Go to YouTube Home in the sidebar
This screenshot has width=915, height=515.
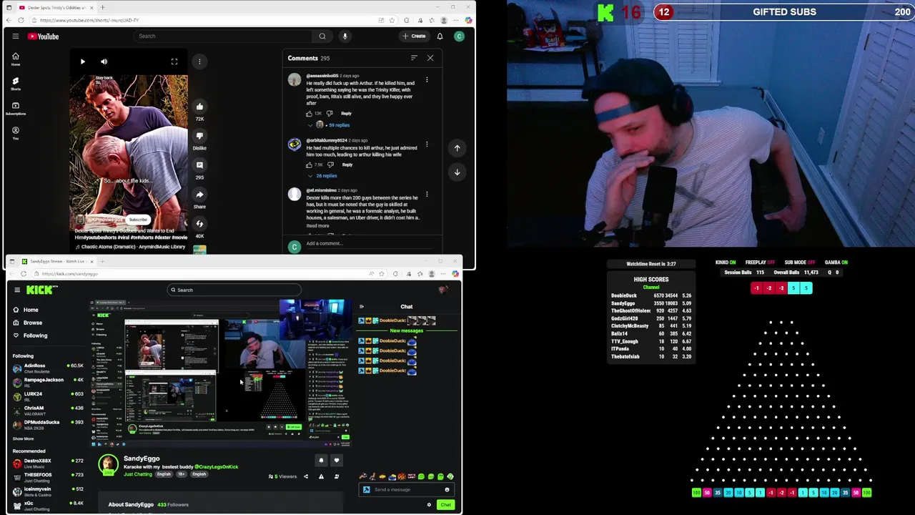click(16, 59)
